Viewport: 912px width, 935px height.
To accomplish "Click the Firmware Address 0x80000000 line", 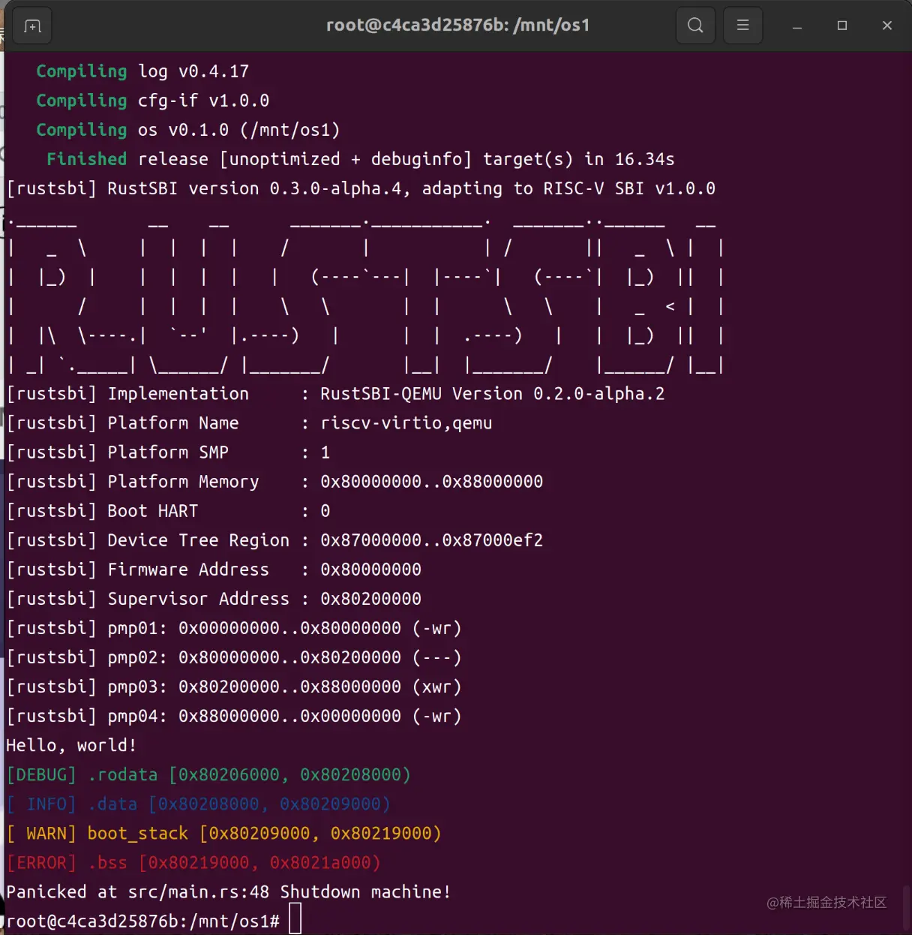I will click(214, 570).
